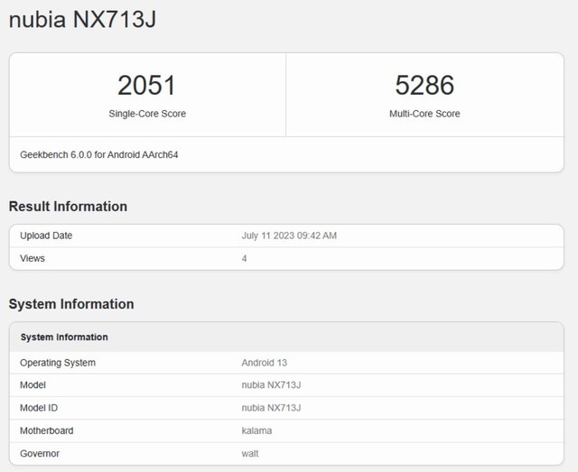
Task: Click the Governor label
Action: pos(40,454)
